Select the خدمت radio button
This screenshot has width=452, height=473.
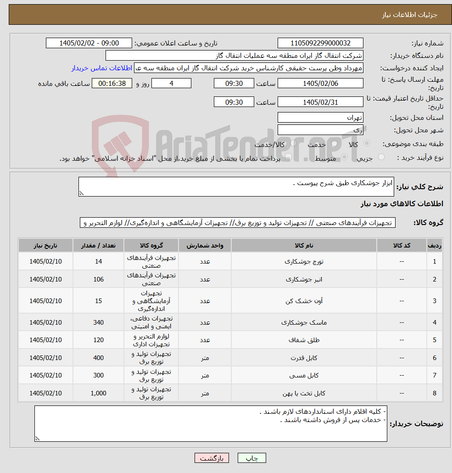pyautogui.click(x=334, y=143)
